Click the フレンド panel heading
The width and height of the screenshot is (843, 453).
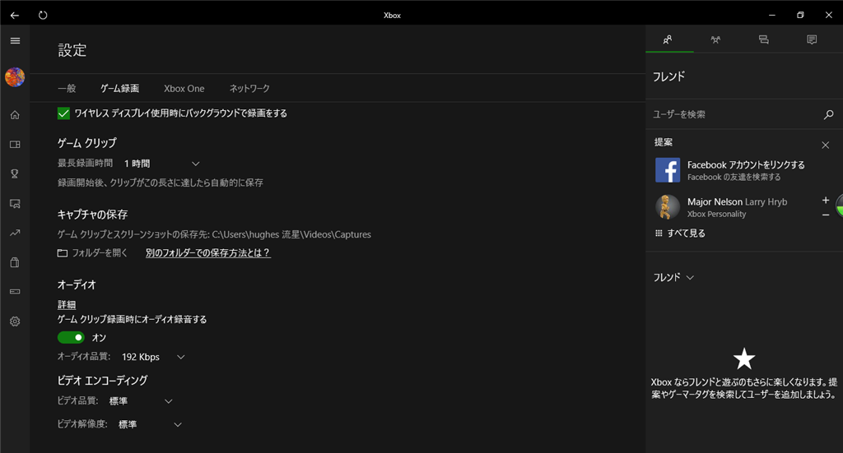click(668, 76)
